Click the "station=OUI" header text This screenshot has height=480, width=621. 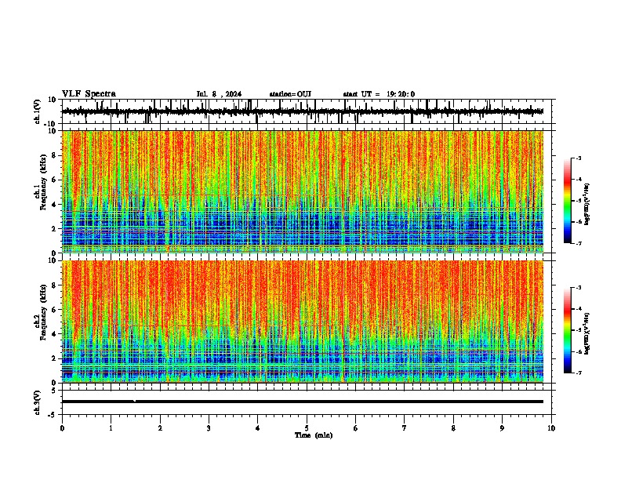(290, 94)
